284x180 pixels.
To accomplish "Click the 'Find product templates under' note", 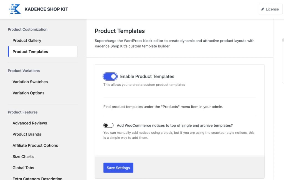I will (x=163, y=107).
